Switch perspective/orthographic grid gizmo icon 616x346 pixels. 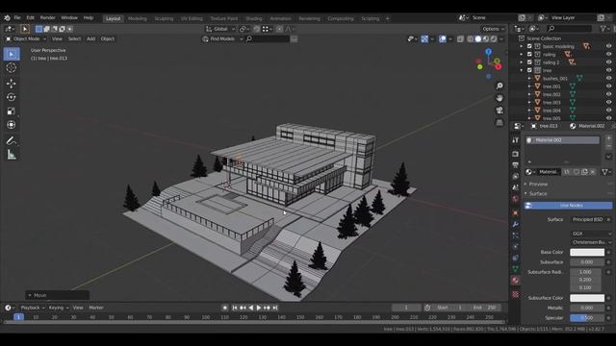[500, 123]
